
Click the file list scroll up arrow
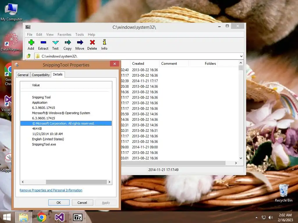[241, 63]
